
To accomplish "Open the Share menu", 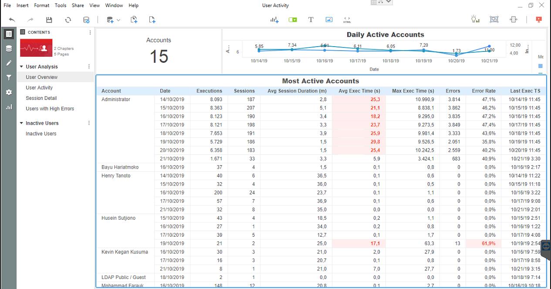I will (x=78, y=5).
